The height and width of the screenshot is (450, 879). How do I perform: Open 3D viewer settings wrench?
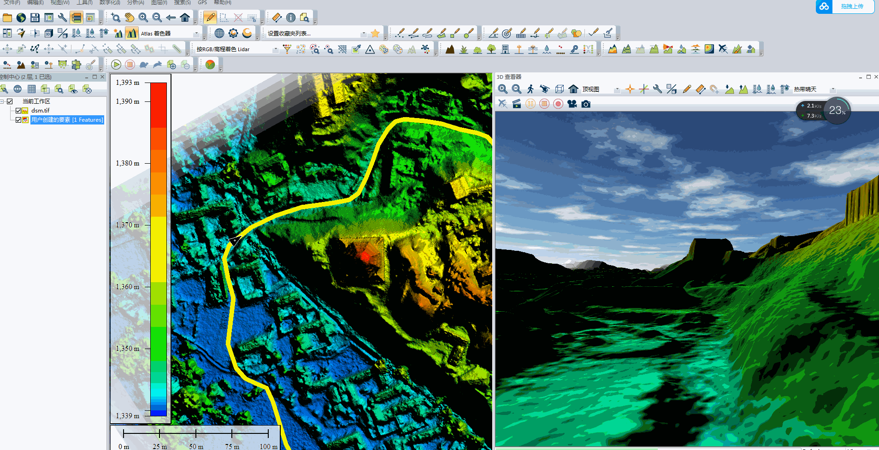[x=658, y=89]
